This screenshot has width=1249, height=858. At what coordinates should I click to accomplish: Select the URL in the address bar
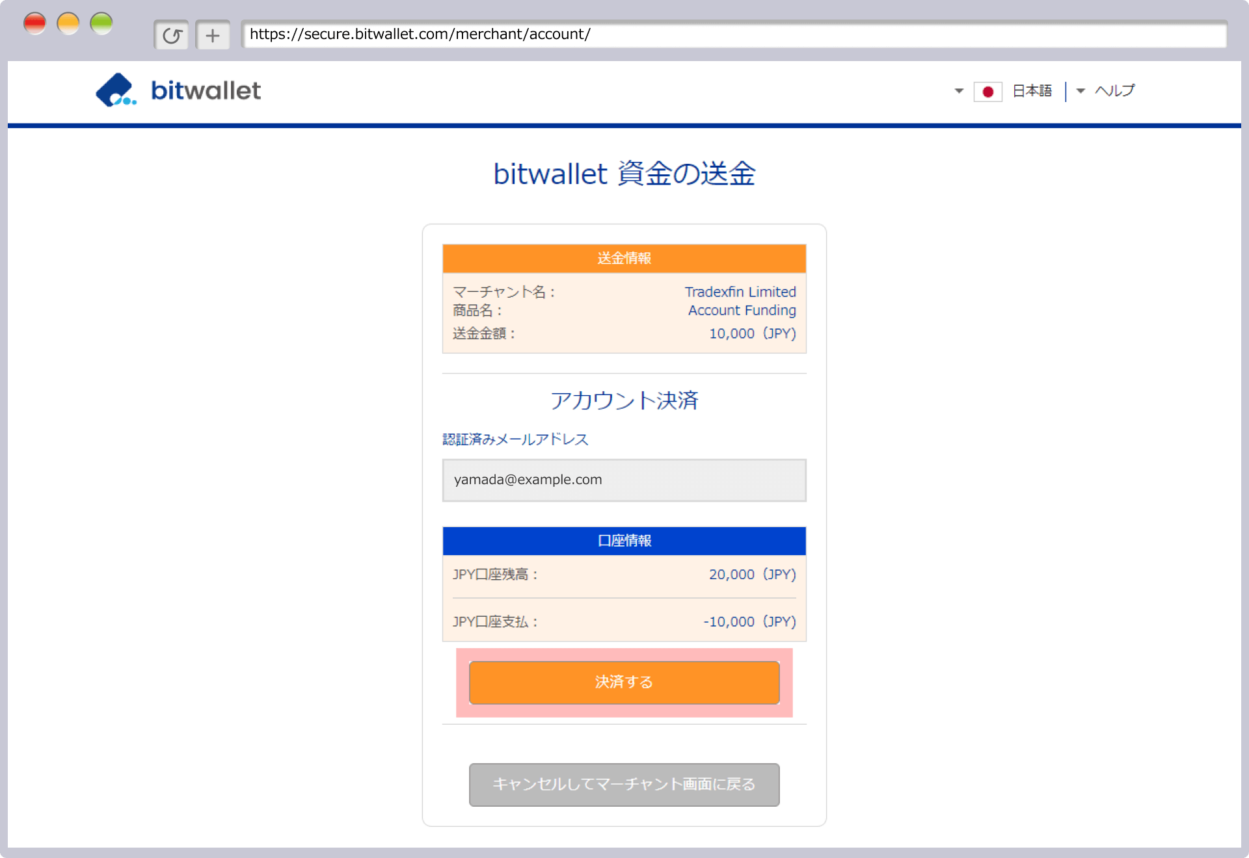pos(420,34)
